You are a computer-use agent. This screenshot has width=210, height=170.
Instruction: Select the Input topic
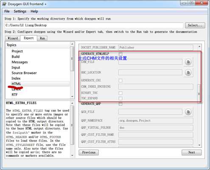[x=16, y=67]
